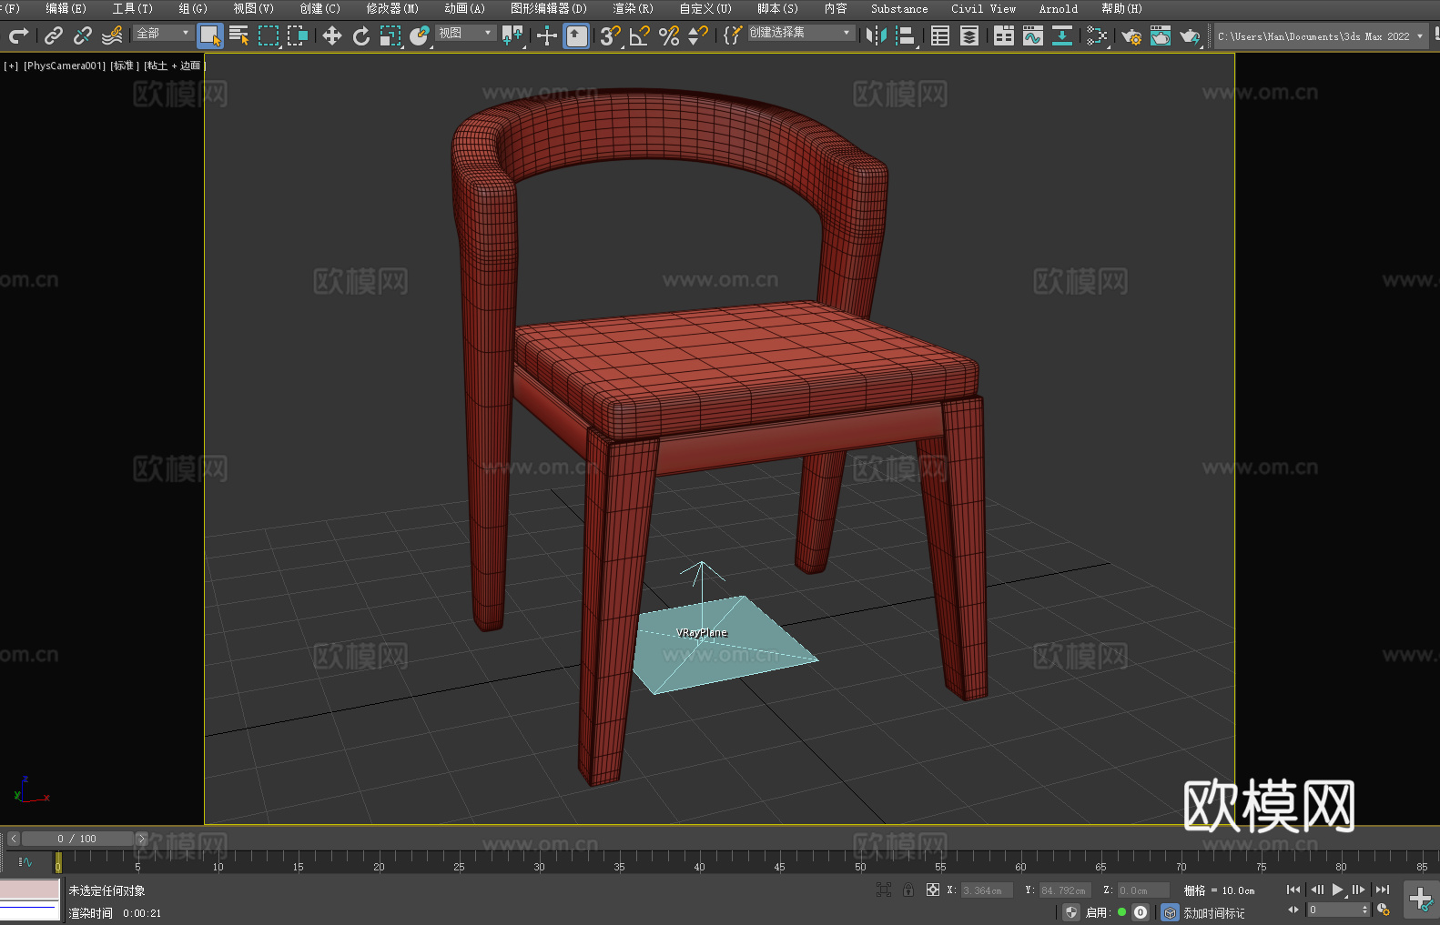Show the Ribbon toggle icon
The width and height of the screenshot is (1440, 925).
[1004, 35]
